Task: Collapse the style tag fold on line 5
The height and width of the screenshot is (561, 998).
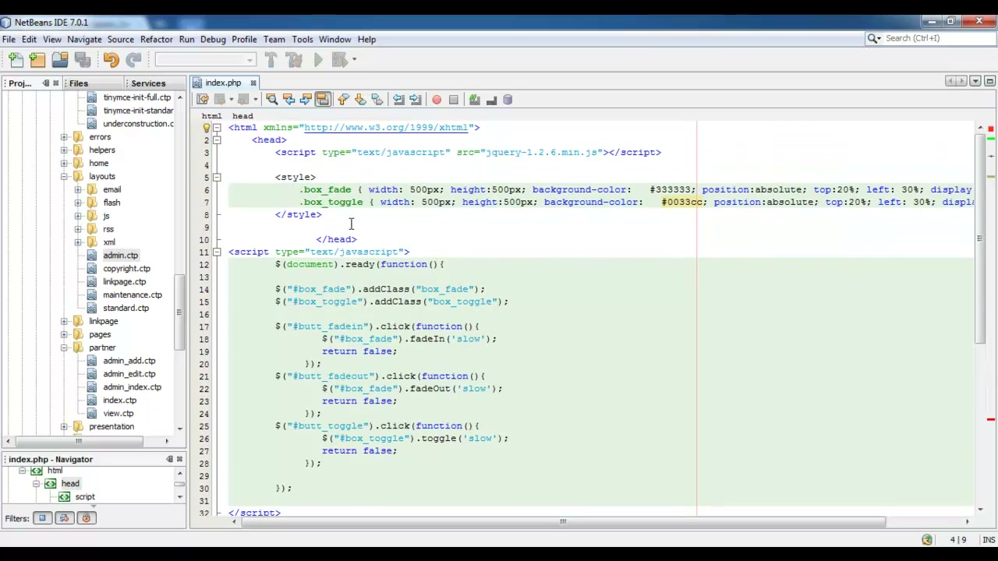Action: point(217,177)
